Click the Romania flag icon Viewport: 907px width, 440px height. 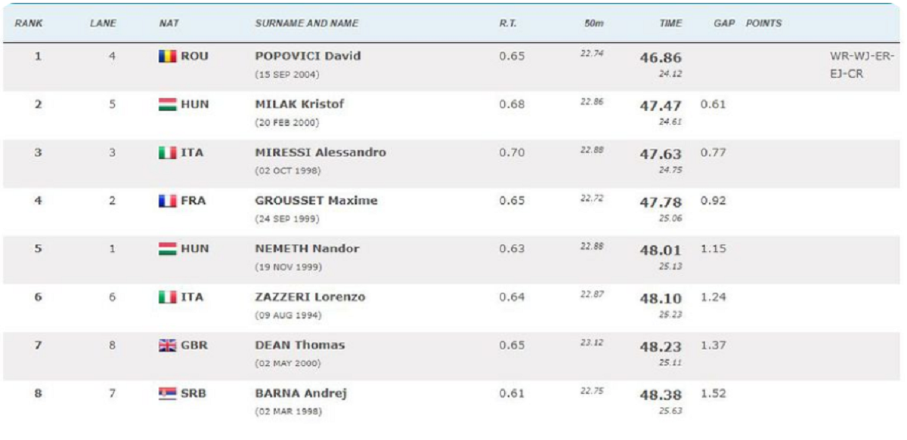pyautogui.click(x=167, y=56)
